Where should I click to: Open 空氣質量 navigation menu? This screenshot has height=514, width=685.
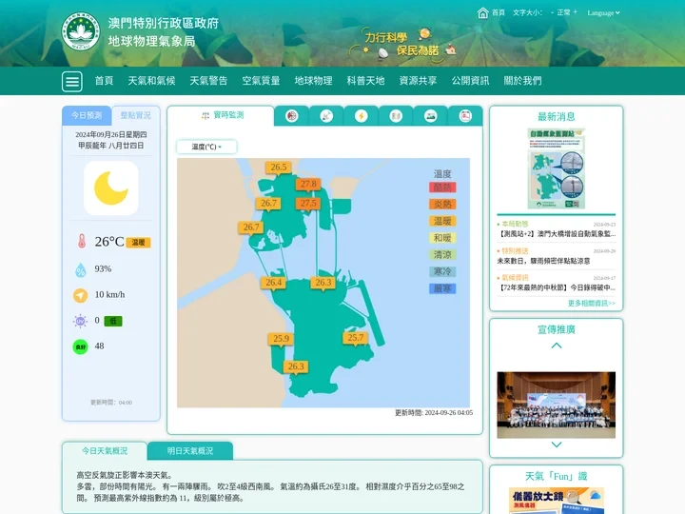(261, 81)
